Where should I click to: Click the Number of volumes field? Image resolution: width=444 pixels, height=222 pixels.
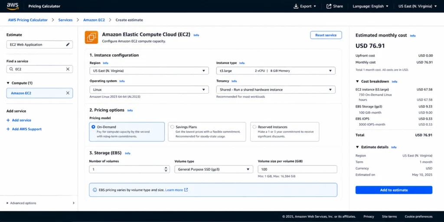pyautogui.click(x=129, y=170)
